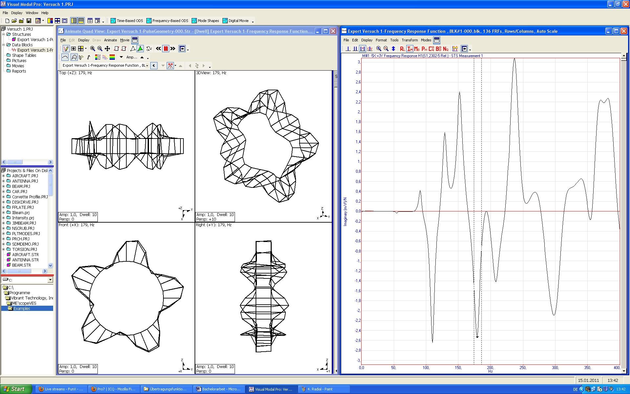Click the Digital Movie button
Screen dimensions: 630x394
pos(236,21)
